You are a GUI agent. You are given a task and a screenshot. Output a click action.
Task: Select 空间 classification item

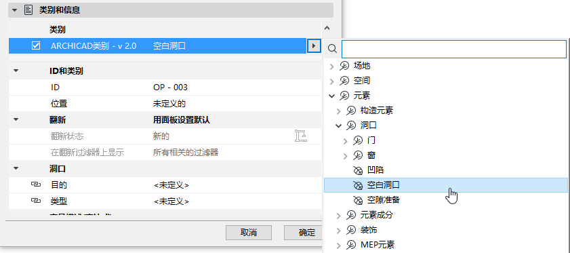pos(362,81)
